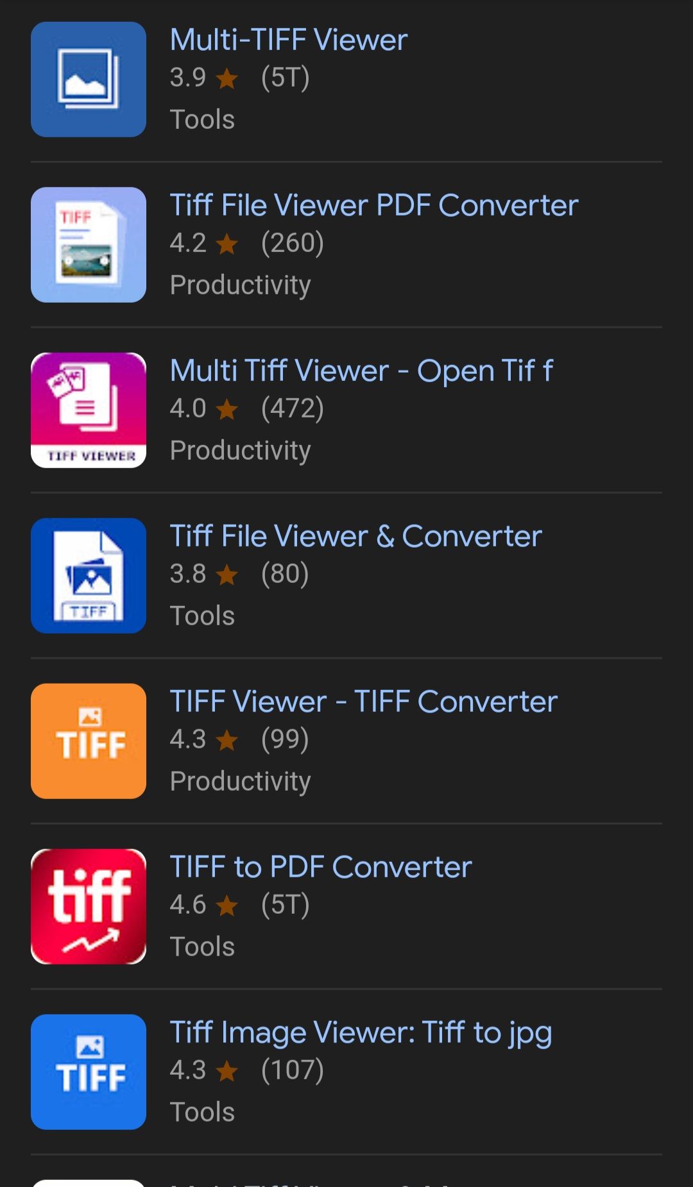Tap the partly visible white app icon at bottom
Viewport: 693px width, 1187px height.
(89, 1183)
